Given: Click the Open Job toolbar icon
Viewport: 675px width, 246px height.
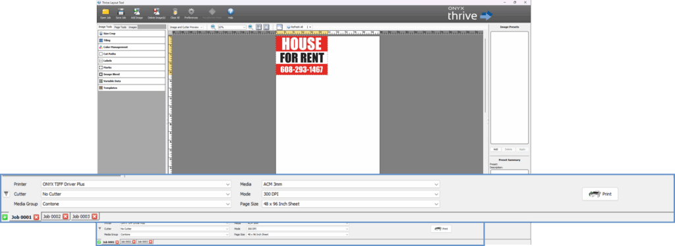Looking at the screenshot, I should click(105, 12).
